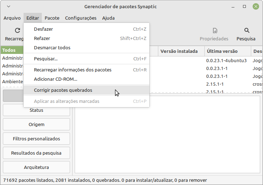Image resolution: width=263 pixels, height=185 pixels.
Task: Click the Propriedades toolbar label
Action: (214, 39)
